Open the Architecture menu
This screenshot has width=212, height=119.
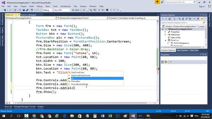coord(66,6)
